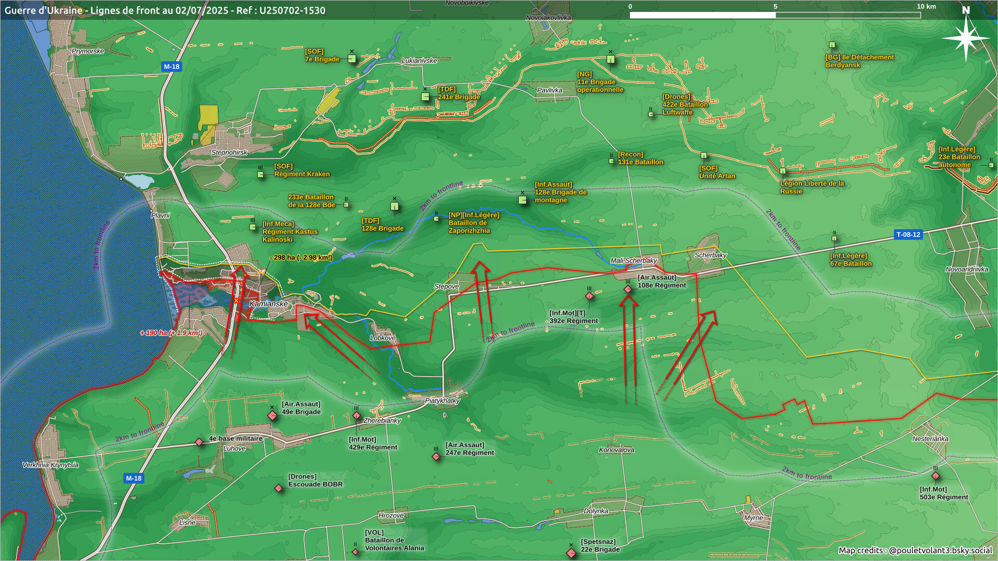This screenshot has width=998, height=561.
Task: Click the Dolynka village label
Action: pyautogui.click(x=596, y=511)
